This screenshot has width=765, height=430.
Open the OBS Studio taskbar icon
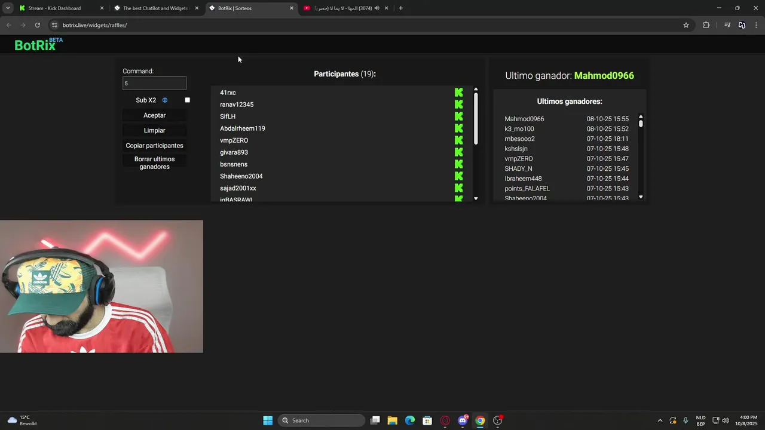pos(498,420)
